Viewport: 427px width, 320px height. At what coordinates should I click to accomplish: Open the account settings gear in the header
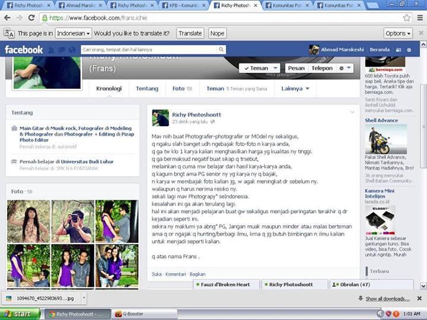coord(409,50)
